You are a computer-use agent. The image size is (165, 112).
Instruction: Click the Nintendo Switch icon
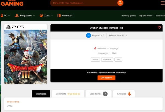tap(59, 16)
